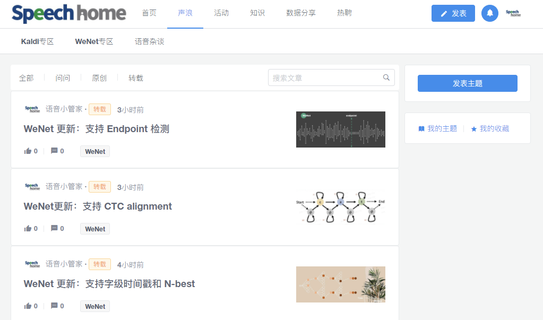Click author avatar on Endpoint 检测 post
The image size is (543, 320).
[x=32, y=109]
